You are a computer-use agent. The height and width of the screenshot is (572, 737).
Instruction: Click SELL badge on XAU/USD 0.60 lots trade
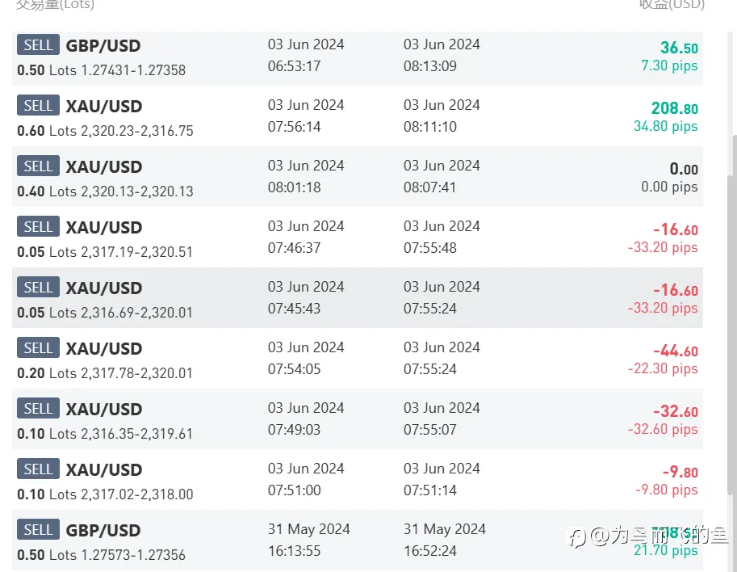[38, 105]
